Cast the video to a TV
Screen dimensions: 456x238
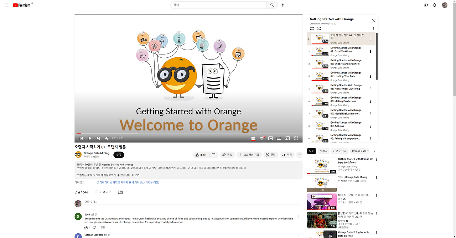(x=287, y=138)
